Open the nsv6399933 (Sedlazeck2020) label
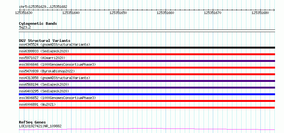The image size is (284, 133). pyautogui.click(x=44, y=51)
